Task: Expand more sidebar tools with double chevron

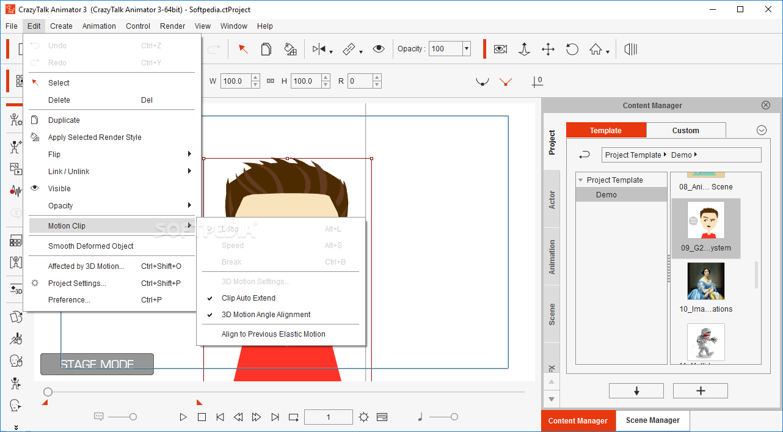Action: coord(16,427)
